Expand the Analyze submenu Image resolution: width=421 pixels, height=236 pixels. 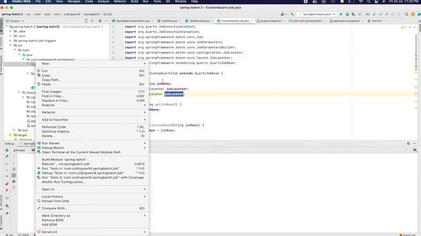point(92,105)
